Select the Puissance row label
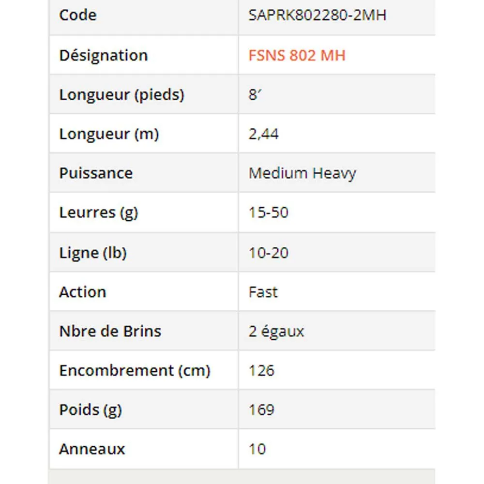This screenshot has height=484, width=484. pos(96,173)
